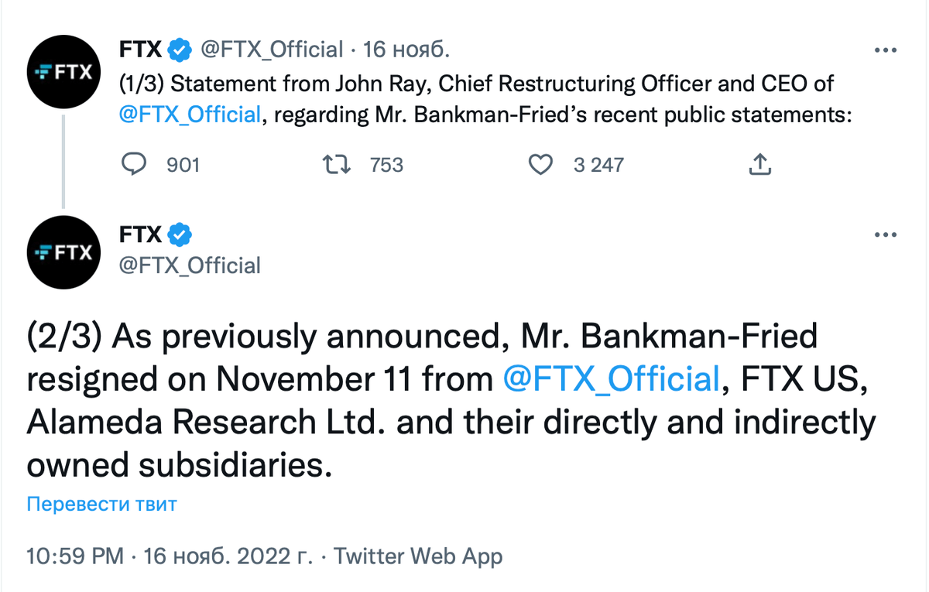Viewport: 929px width, 592px height.
Task: Reply to the first FTX tweet
Action: (x=136, y=164)
